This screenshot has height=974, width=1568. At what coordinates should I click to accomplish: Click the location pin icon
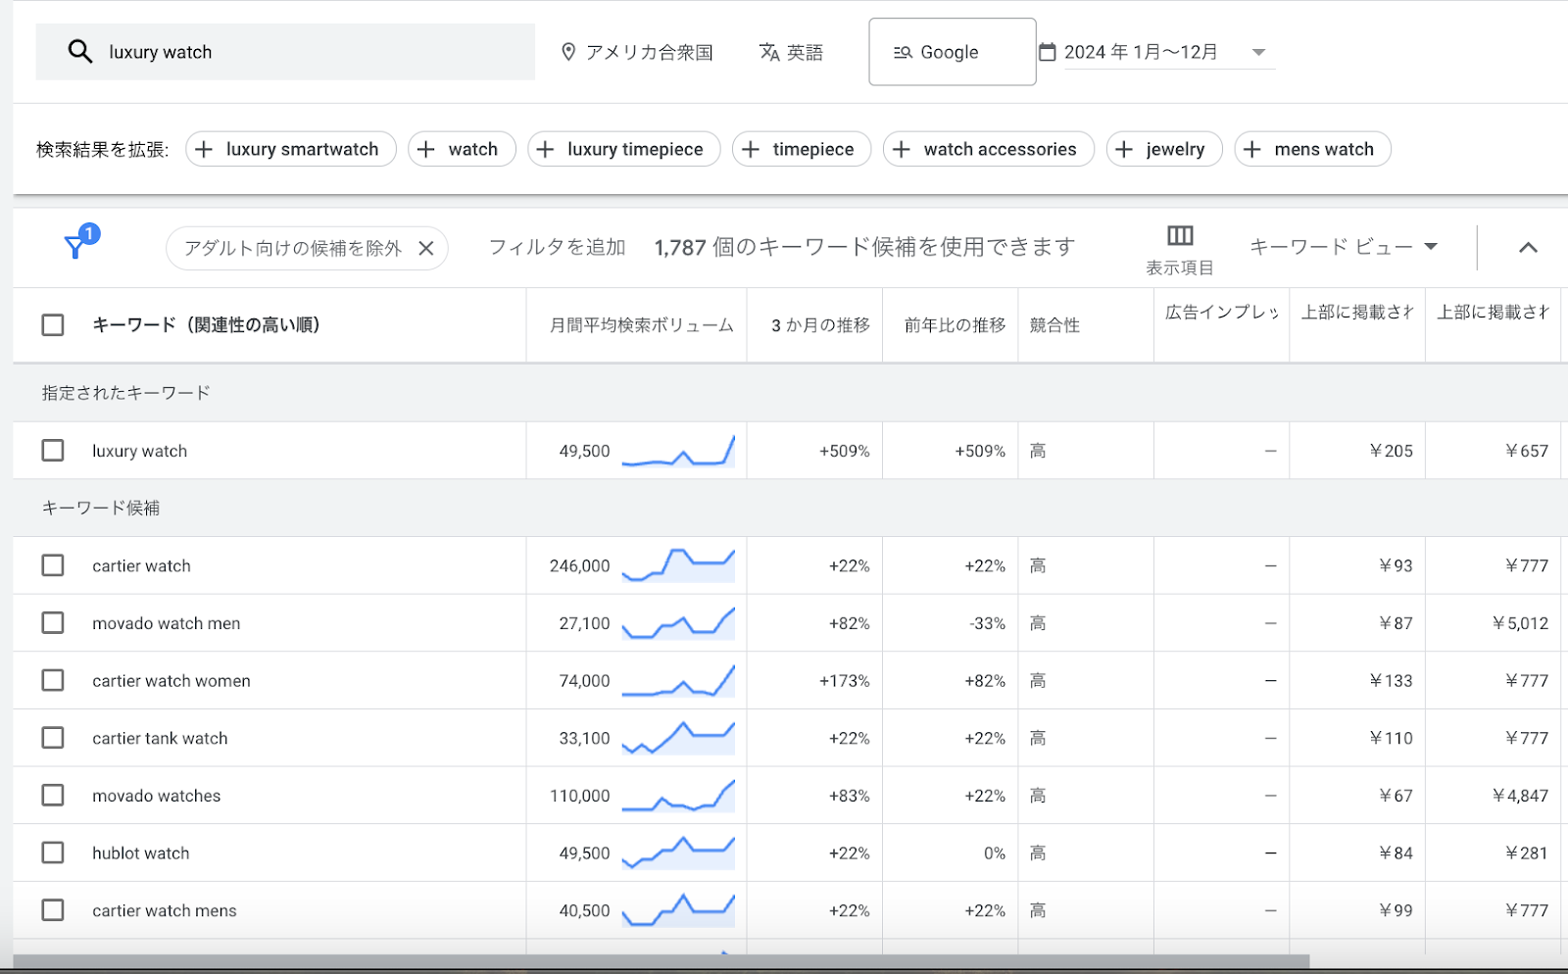point(568,52)
